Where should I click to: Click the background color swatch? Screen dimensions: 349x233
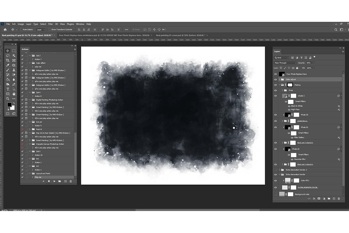[13, 108]
